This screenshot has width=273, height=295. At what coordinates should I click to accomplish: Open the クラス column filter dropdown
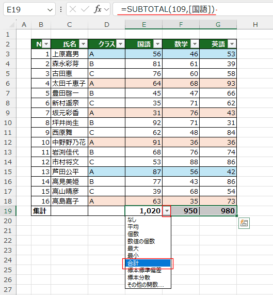[120, 44]
